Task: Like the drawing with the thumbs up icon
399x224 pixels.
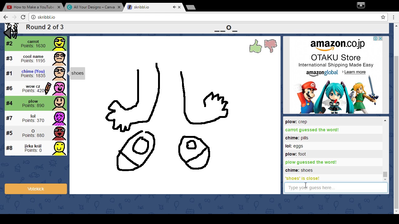Action: [x=255, y=46]
